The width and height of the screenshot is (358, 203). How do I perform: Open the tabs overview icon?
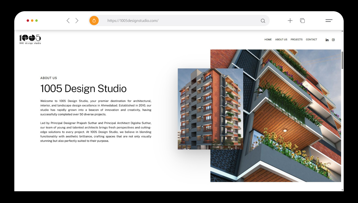[302, 21]
